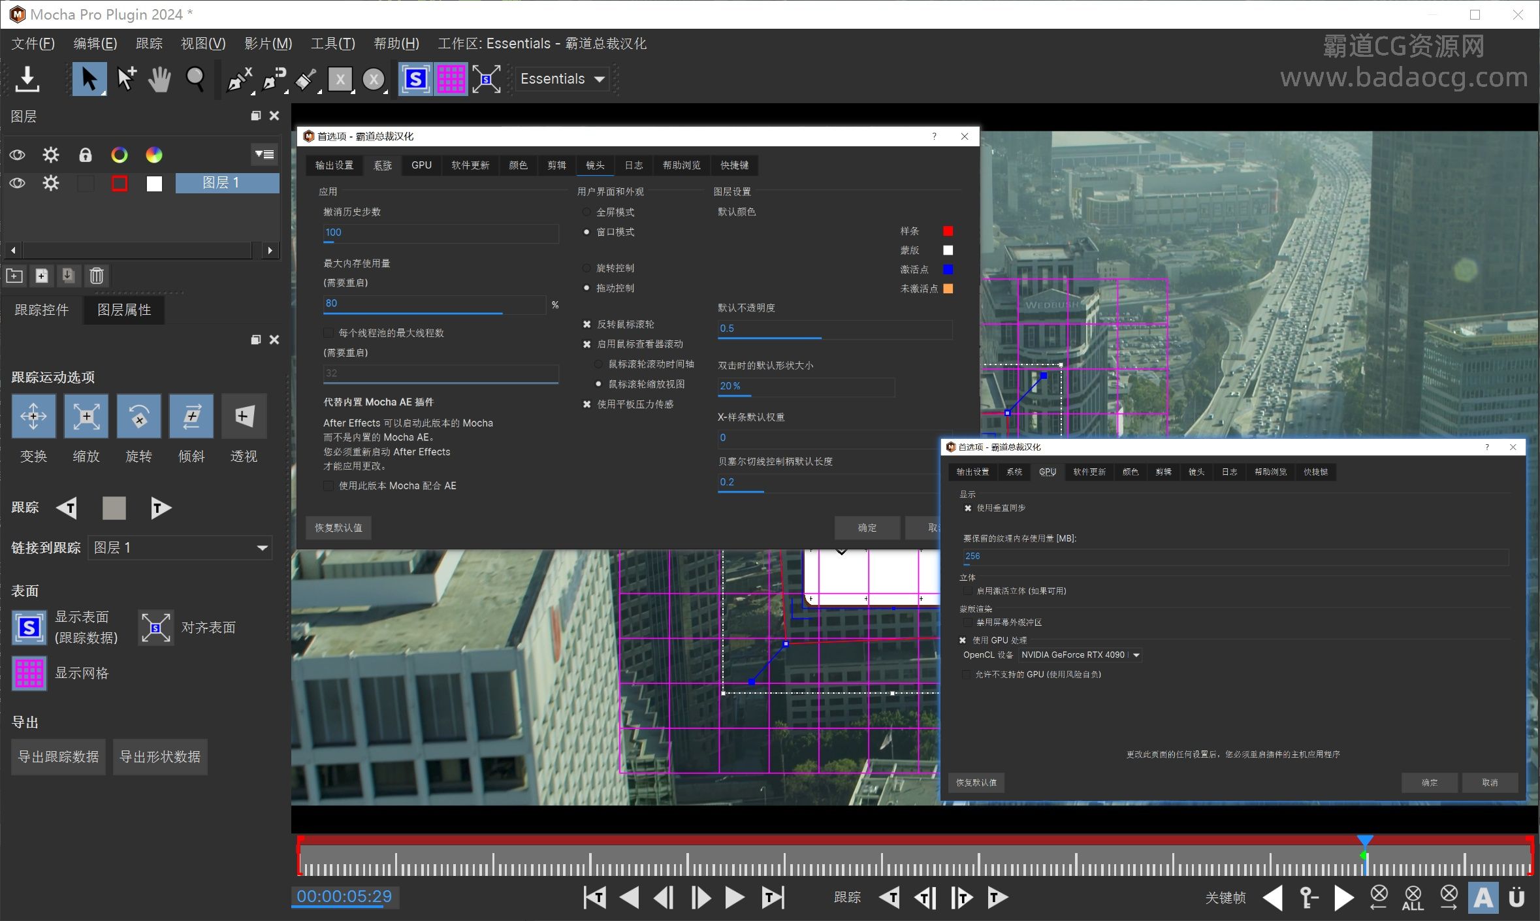Click Track Backwards arrow in left panel
1540x921 pixels.
coord(67,508)
